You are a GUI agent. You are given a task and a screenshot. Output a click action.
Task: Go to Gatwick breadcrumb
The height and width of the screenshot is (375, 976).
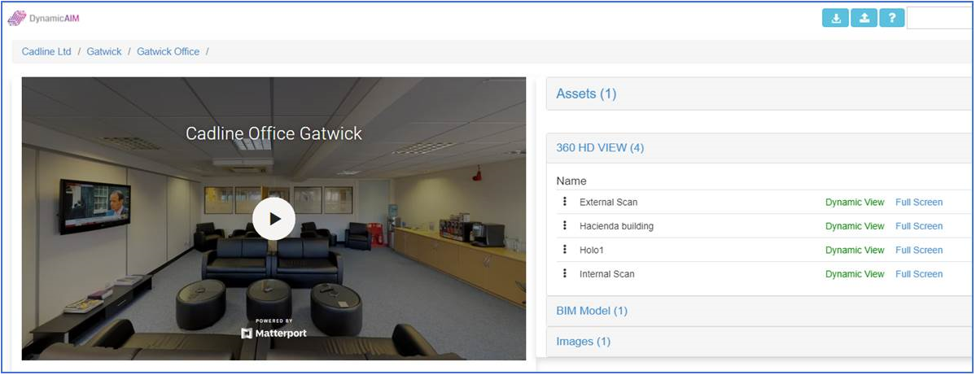(104, 51)
